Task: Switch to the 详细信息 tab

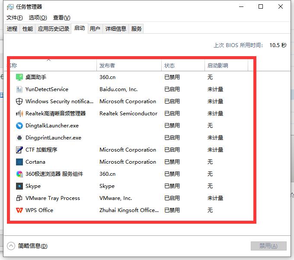Action: (x=116, y=29)
